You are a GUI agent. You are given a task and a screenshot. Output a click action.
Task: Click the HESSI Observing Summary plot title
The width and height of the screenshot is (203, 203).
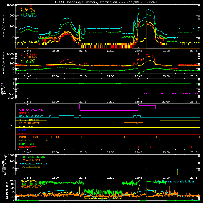click(x=107, y=2)
